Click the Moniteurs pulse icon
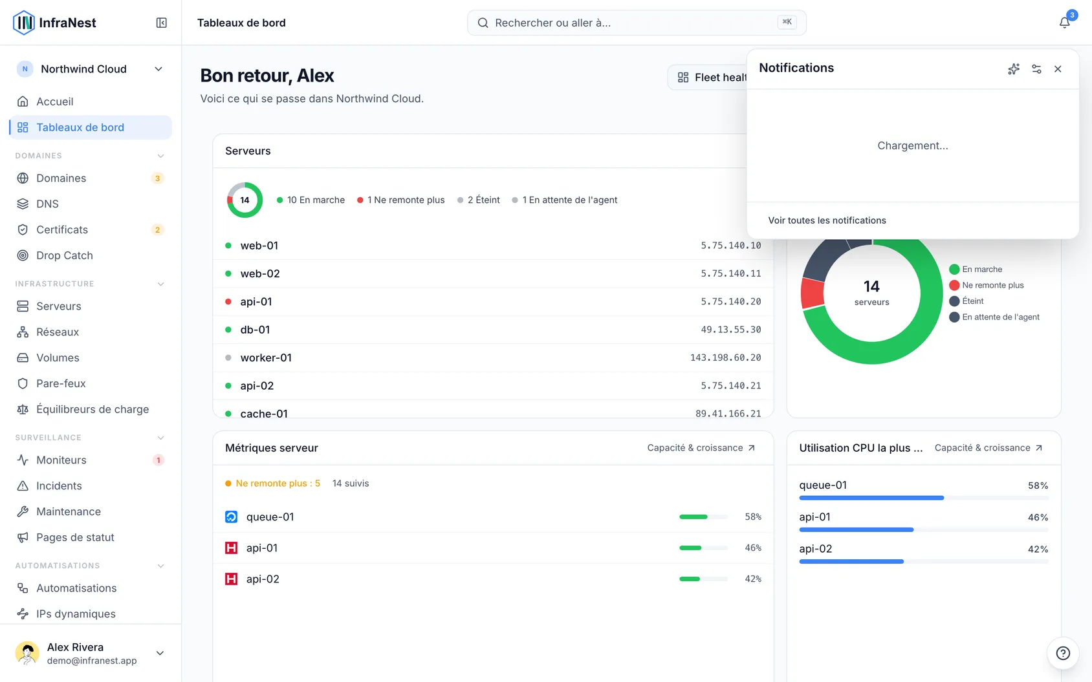The height and width of the screenshot is (682, 1092). pyautogui.click(x=23, y=460)
